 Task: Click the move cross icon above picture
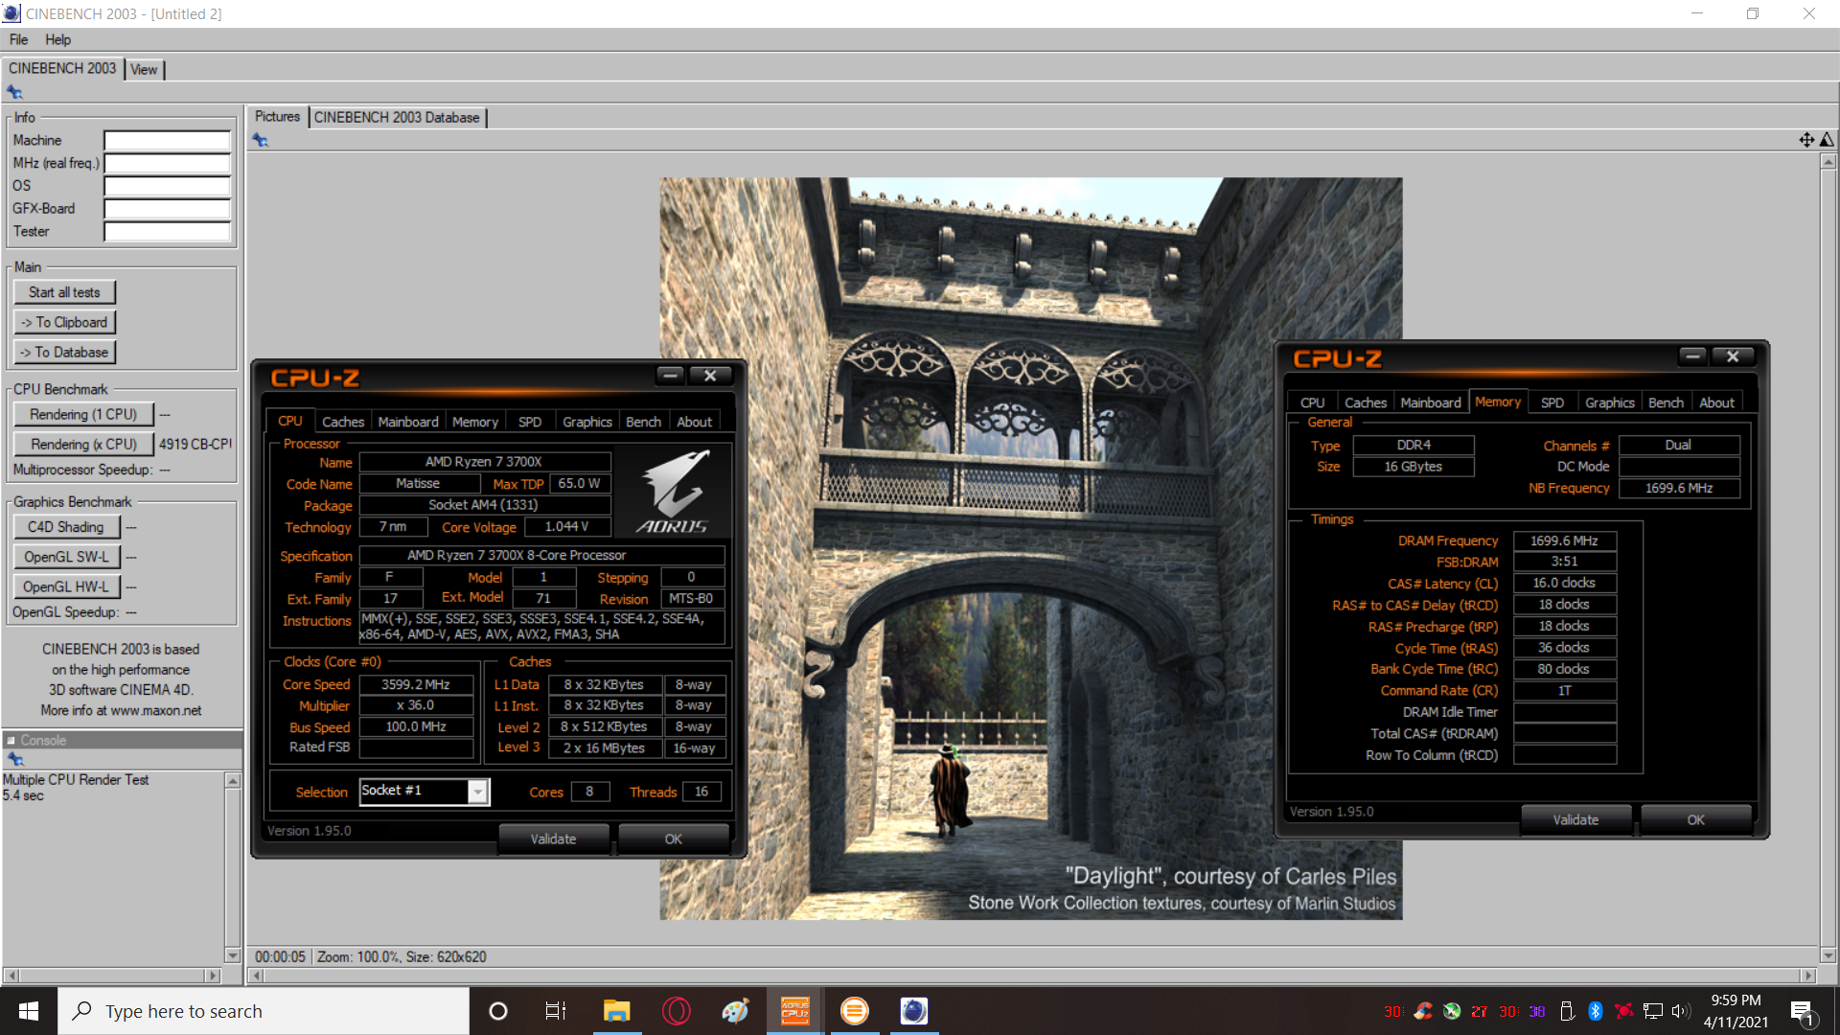(1806, 140)
